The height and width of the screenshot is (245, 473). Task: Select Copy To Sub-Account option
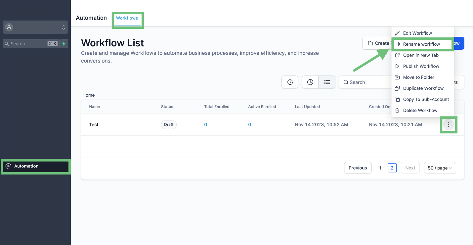[423, 99]
